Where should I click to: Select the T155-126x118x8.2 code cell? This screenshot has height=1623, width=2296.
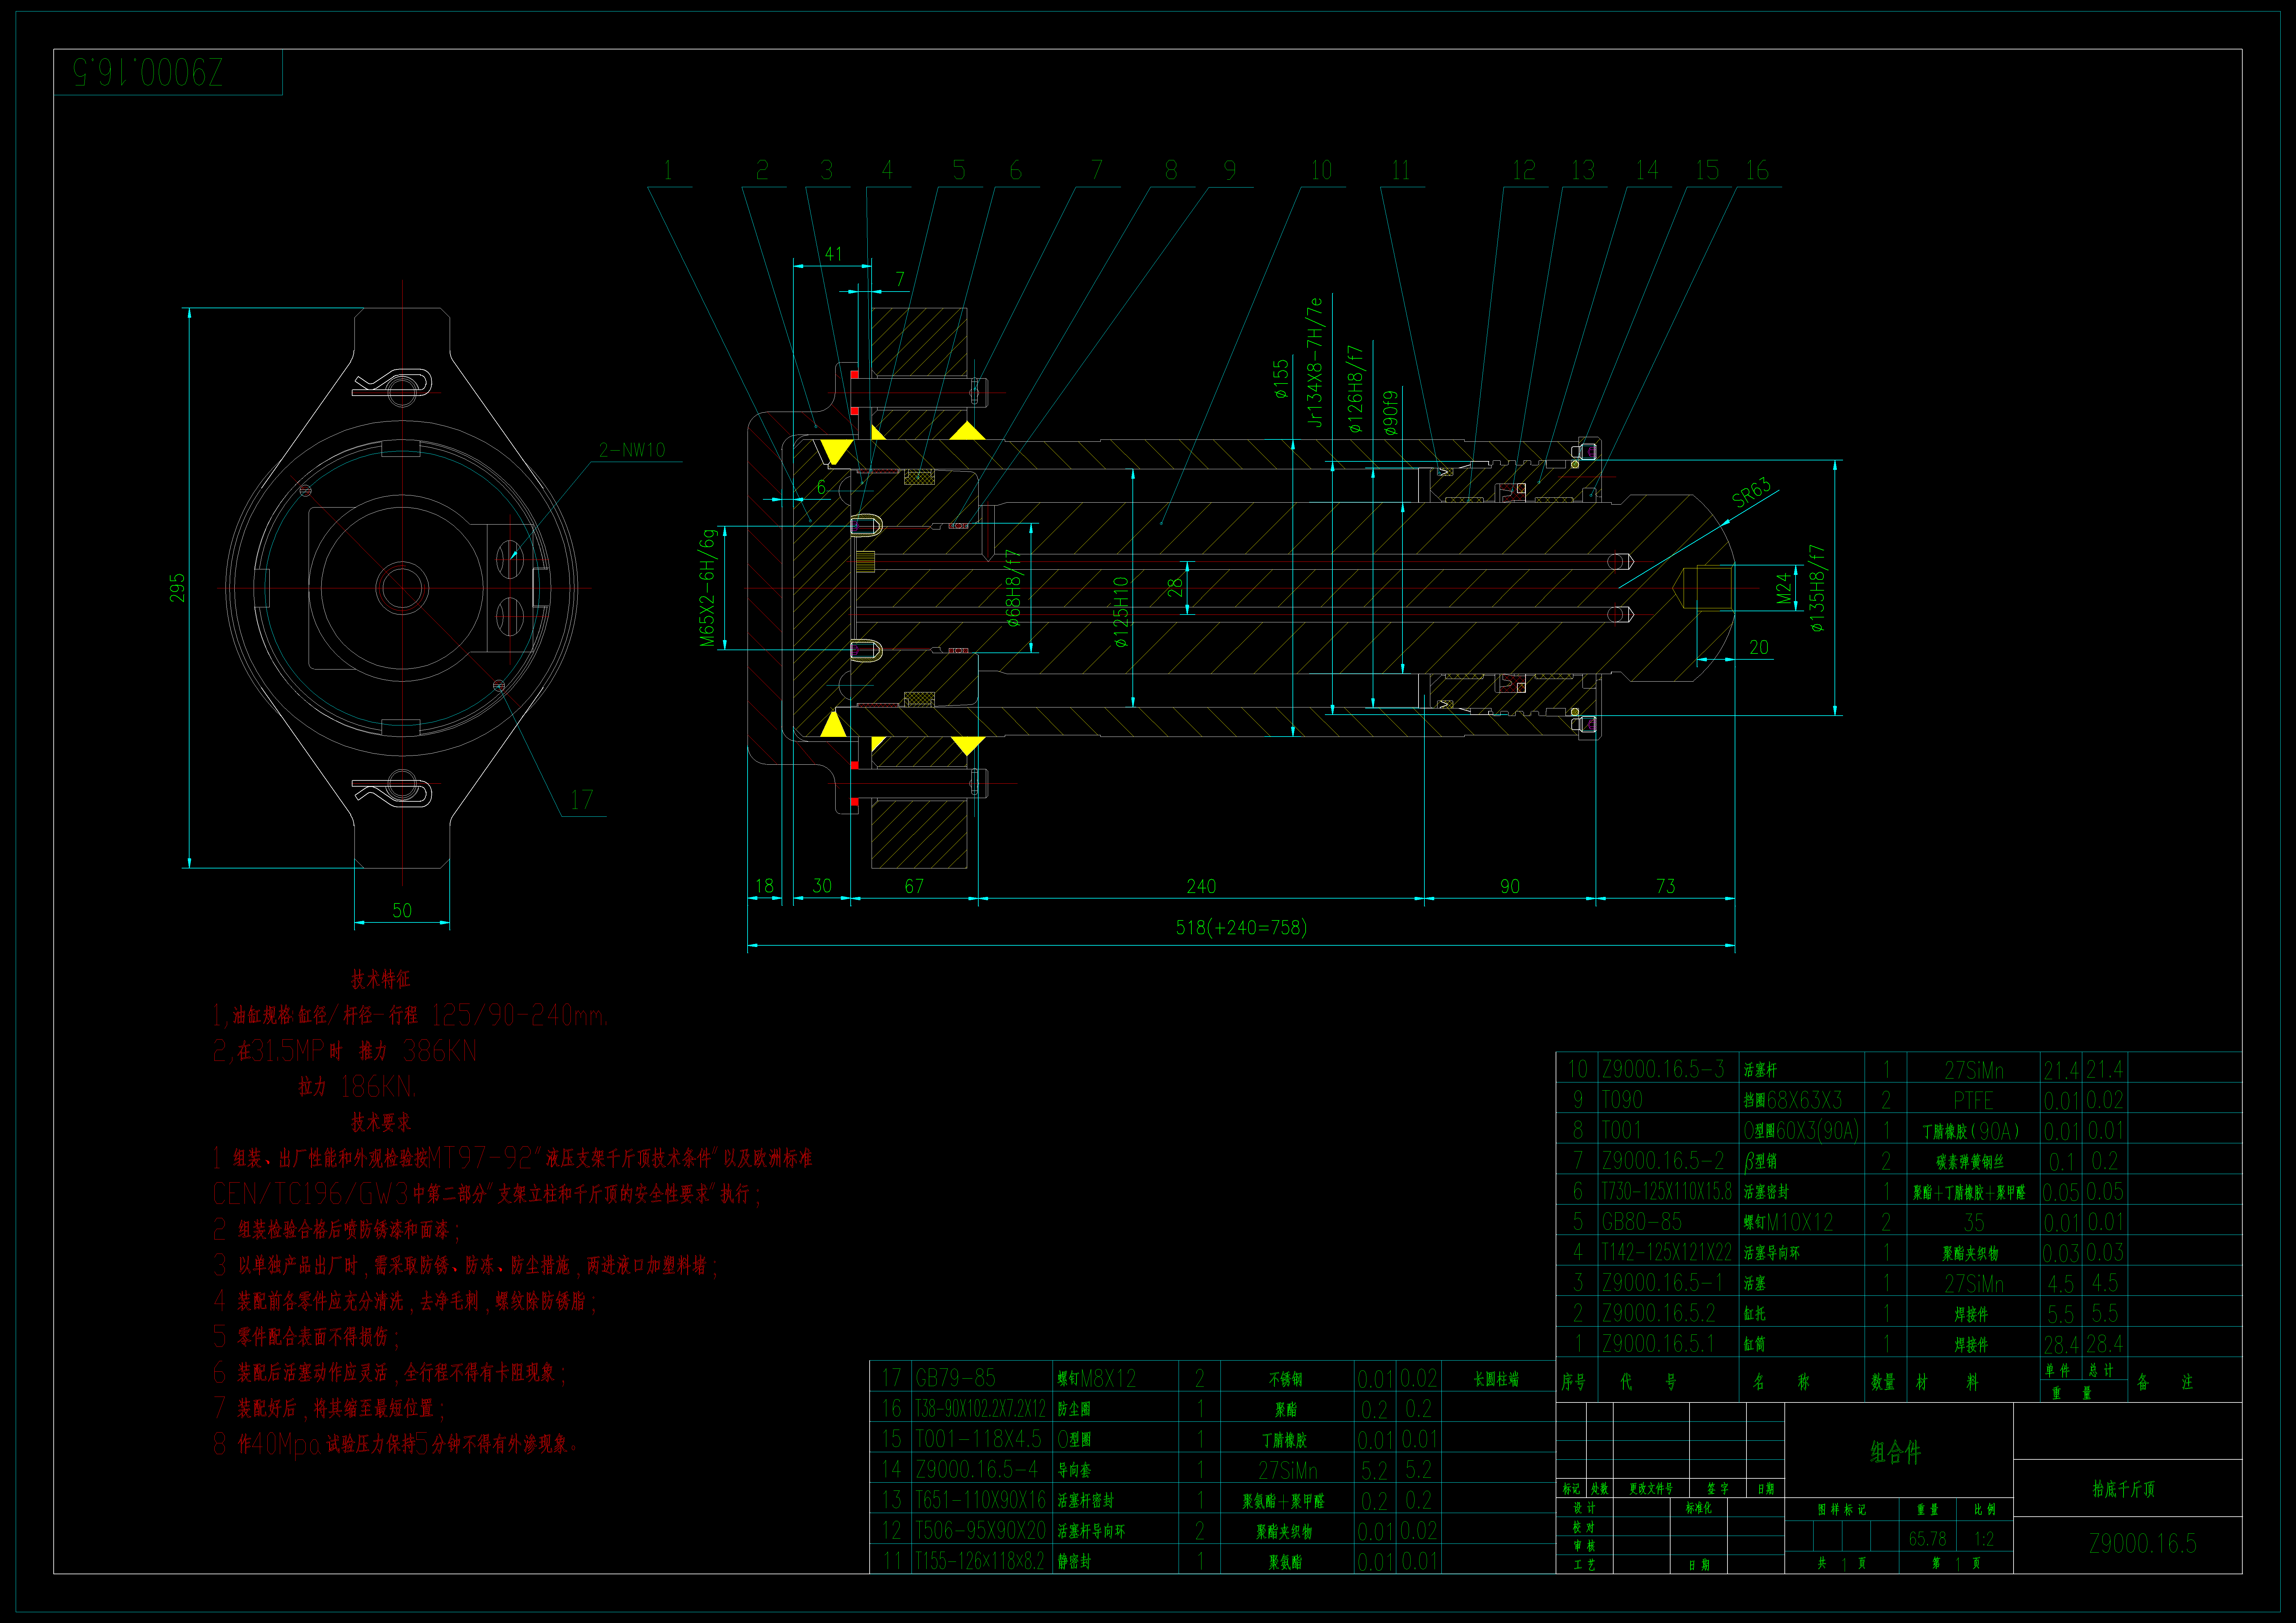982,1561
